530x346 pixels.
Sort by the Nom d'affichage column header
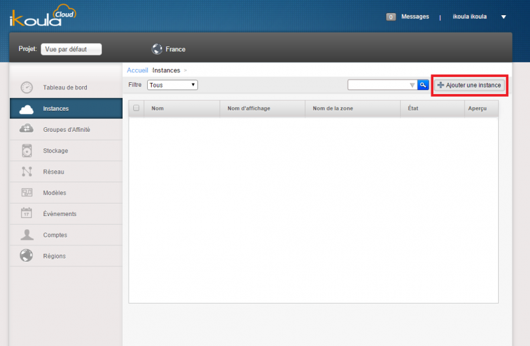tap(249, 108)
